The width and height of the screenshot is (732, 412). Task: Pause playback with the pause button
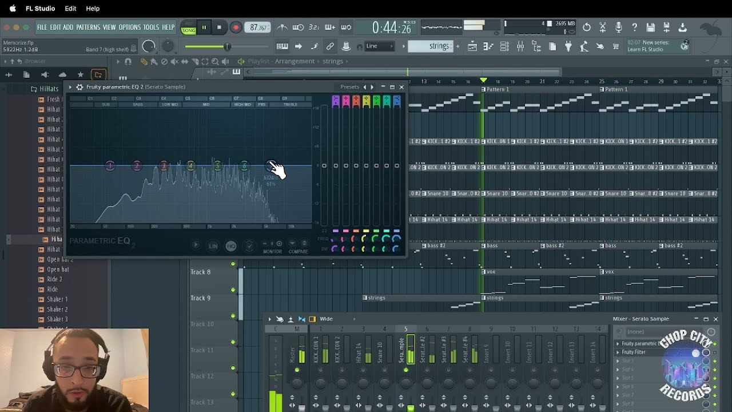click(204, 27)
